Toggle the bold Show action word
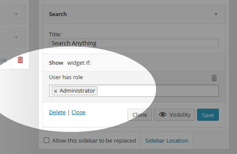The height and width of the screenshot is (154, 237). [56, 63]
